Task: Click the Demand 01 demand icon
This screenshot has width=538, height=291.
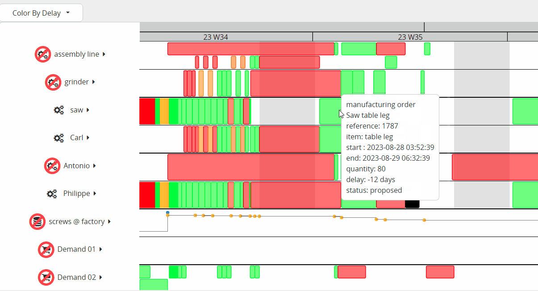Action: [46, 249]
